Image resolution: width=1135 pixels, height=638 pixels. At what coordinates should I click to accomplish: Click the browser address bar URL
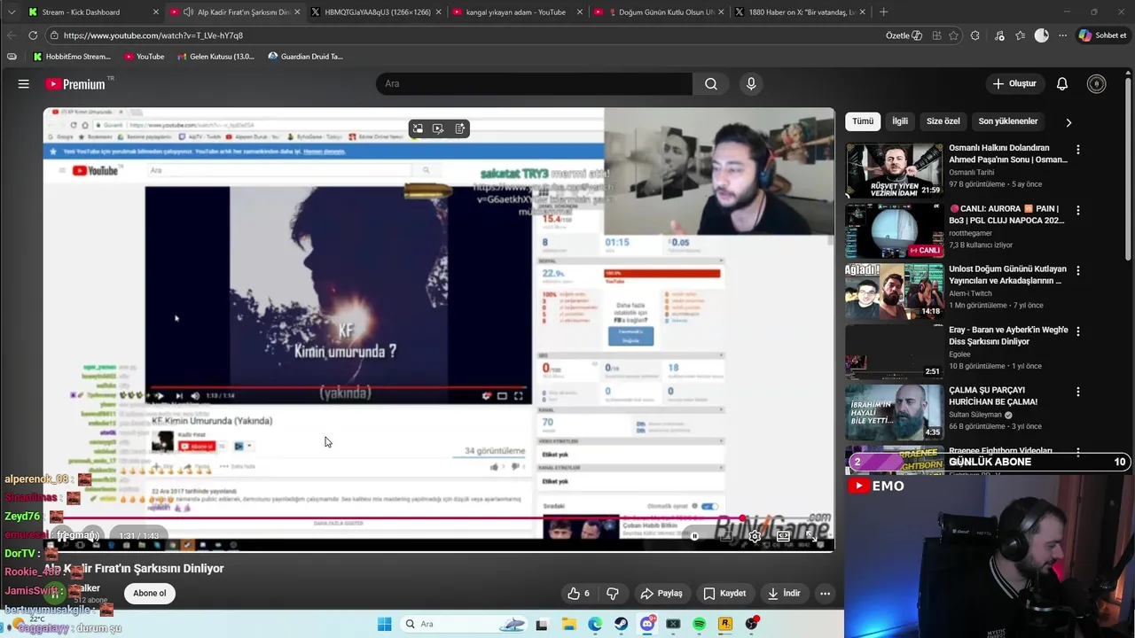(x=153, y=35)
